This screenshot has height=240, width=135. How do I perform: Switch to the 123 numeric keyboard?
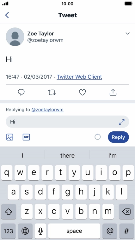pos(8,231)
